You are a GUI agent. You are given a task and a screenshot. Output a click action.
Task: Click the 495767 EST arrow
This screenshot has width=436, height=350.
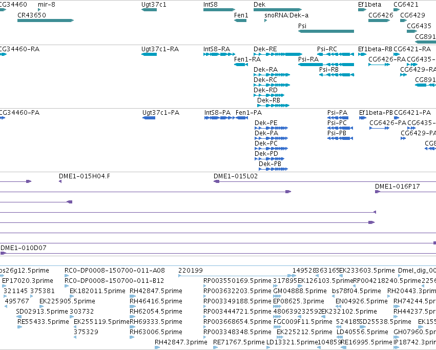6,306
